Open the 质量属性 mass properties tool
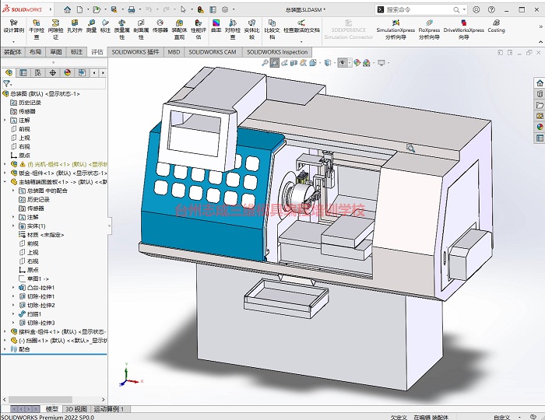Screen dimensions: 545x420 pos(121,29)
